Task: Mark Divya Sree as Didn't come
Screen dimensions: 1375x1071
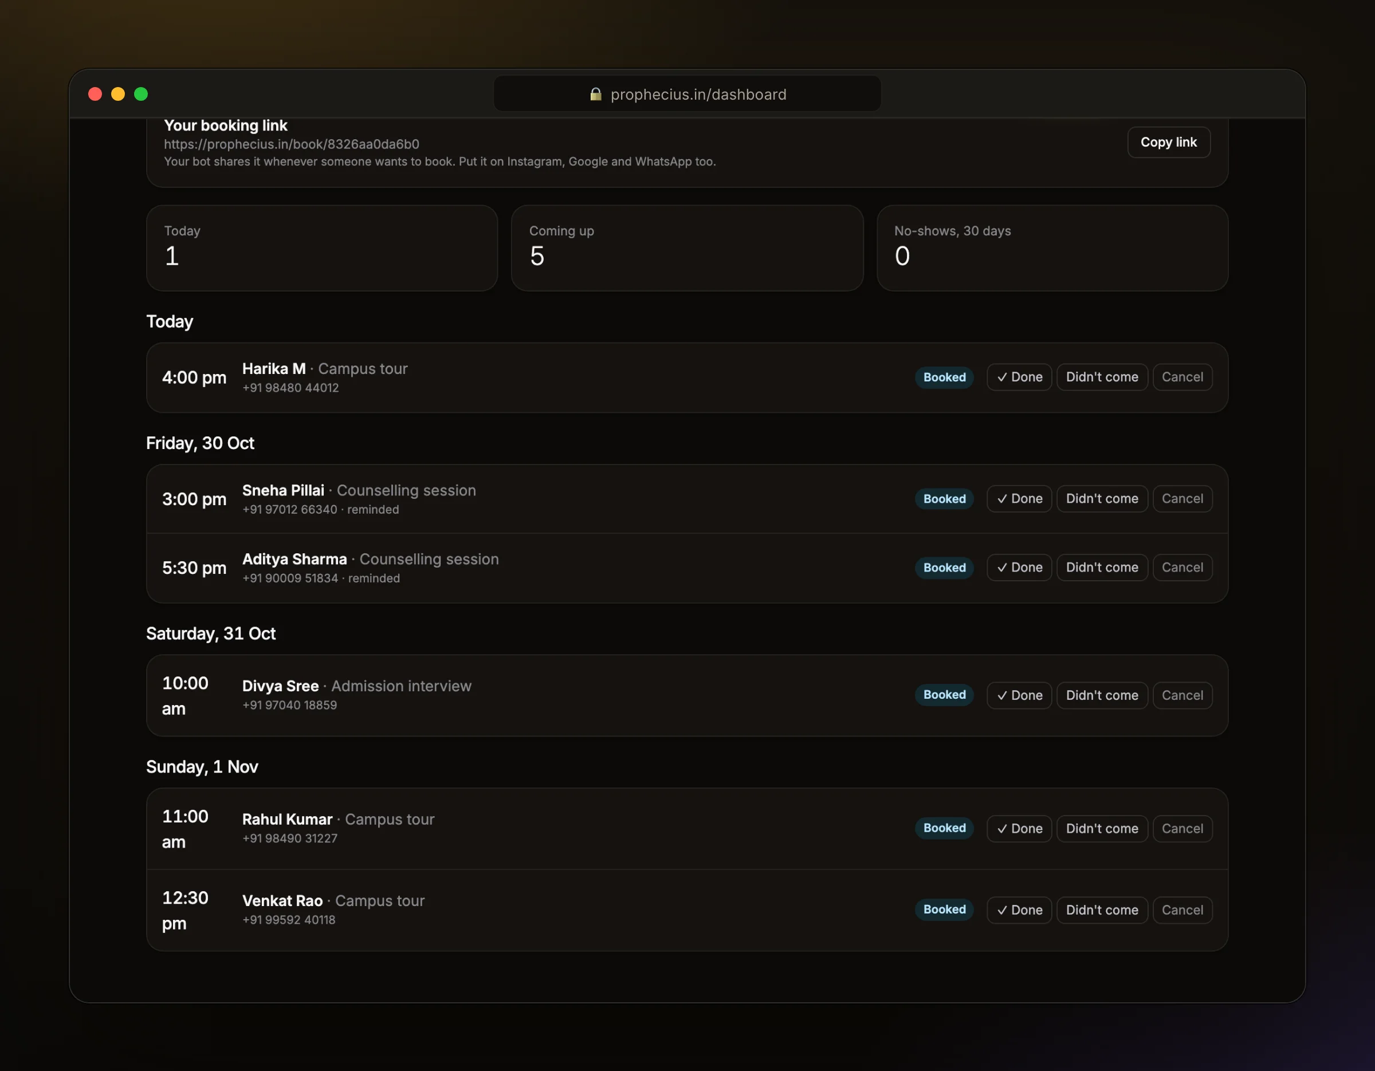Action: coord(1102,695)
